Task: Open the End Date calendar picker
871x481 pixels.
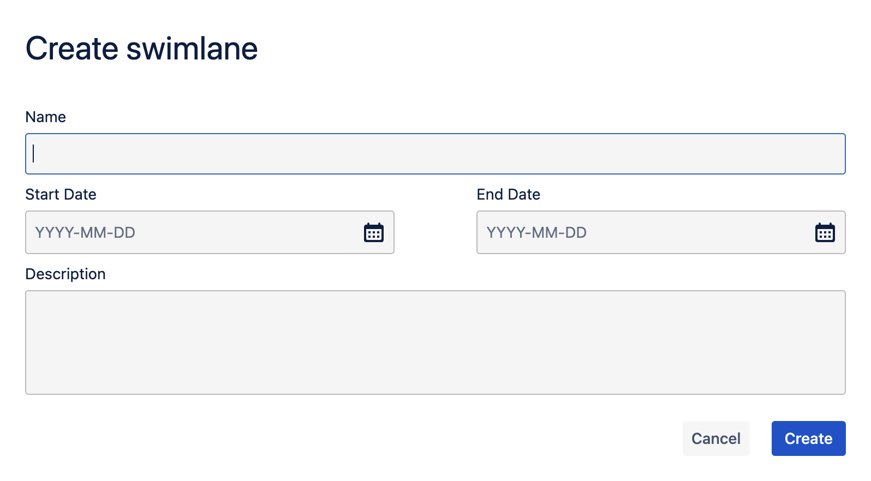Action: coord(825,233)
